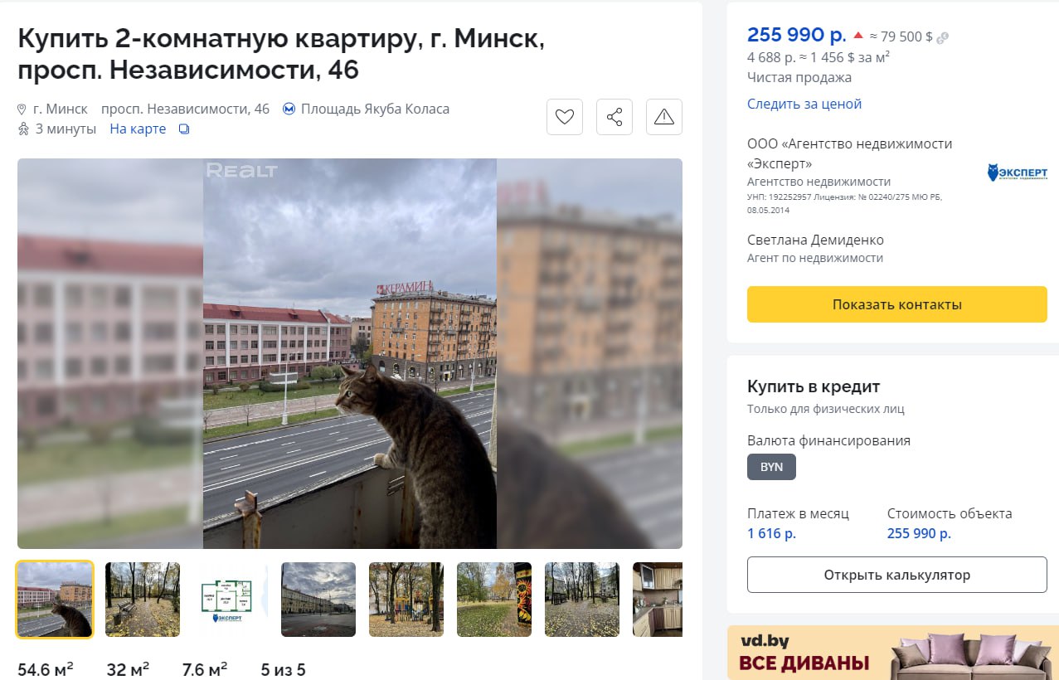Click the main cat photo
Viewport: 1059px width, 680px height.
350,353
